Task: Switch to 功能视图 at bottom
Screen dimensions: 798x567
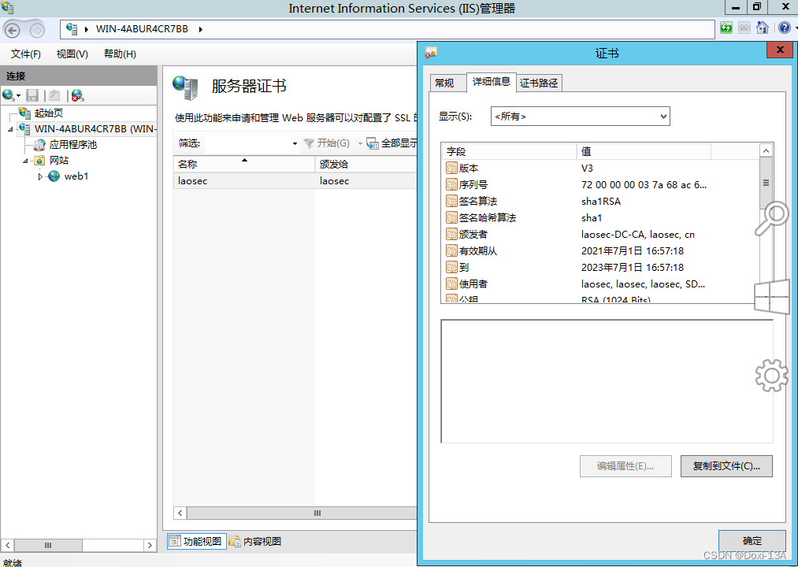Action: 196,541
